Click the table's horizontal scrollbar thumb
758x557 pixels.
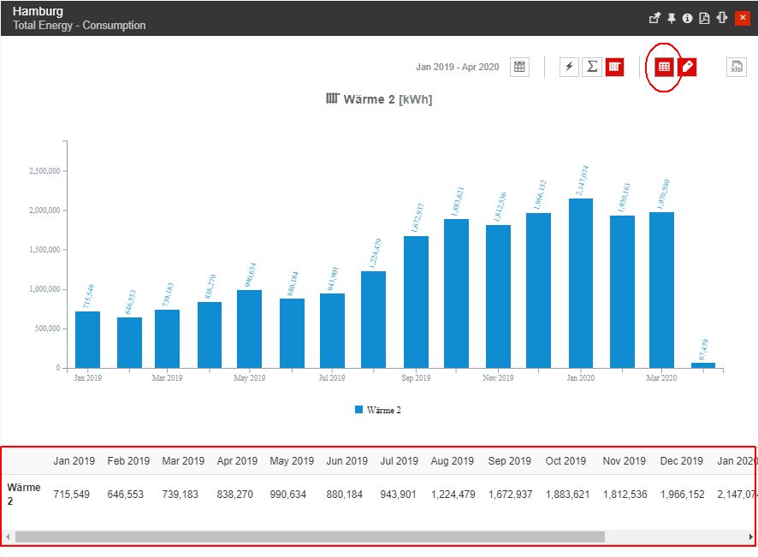click(x=310, y=536)
